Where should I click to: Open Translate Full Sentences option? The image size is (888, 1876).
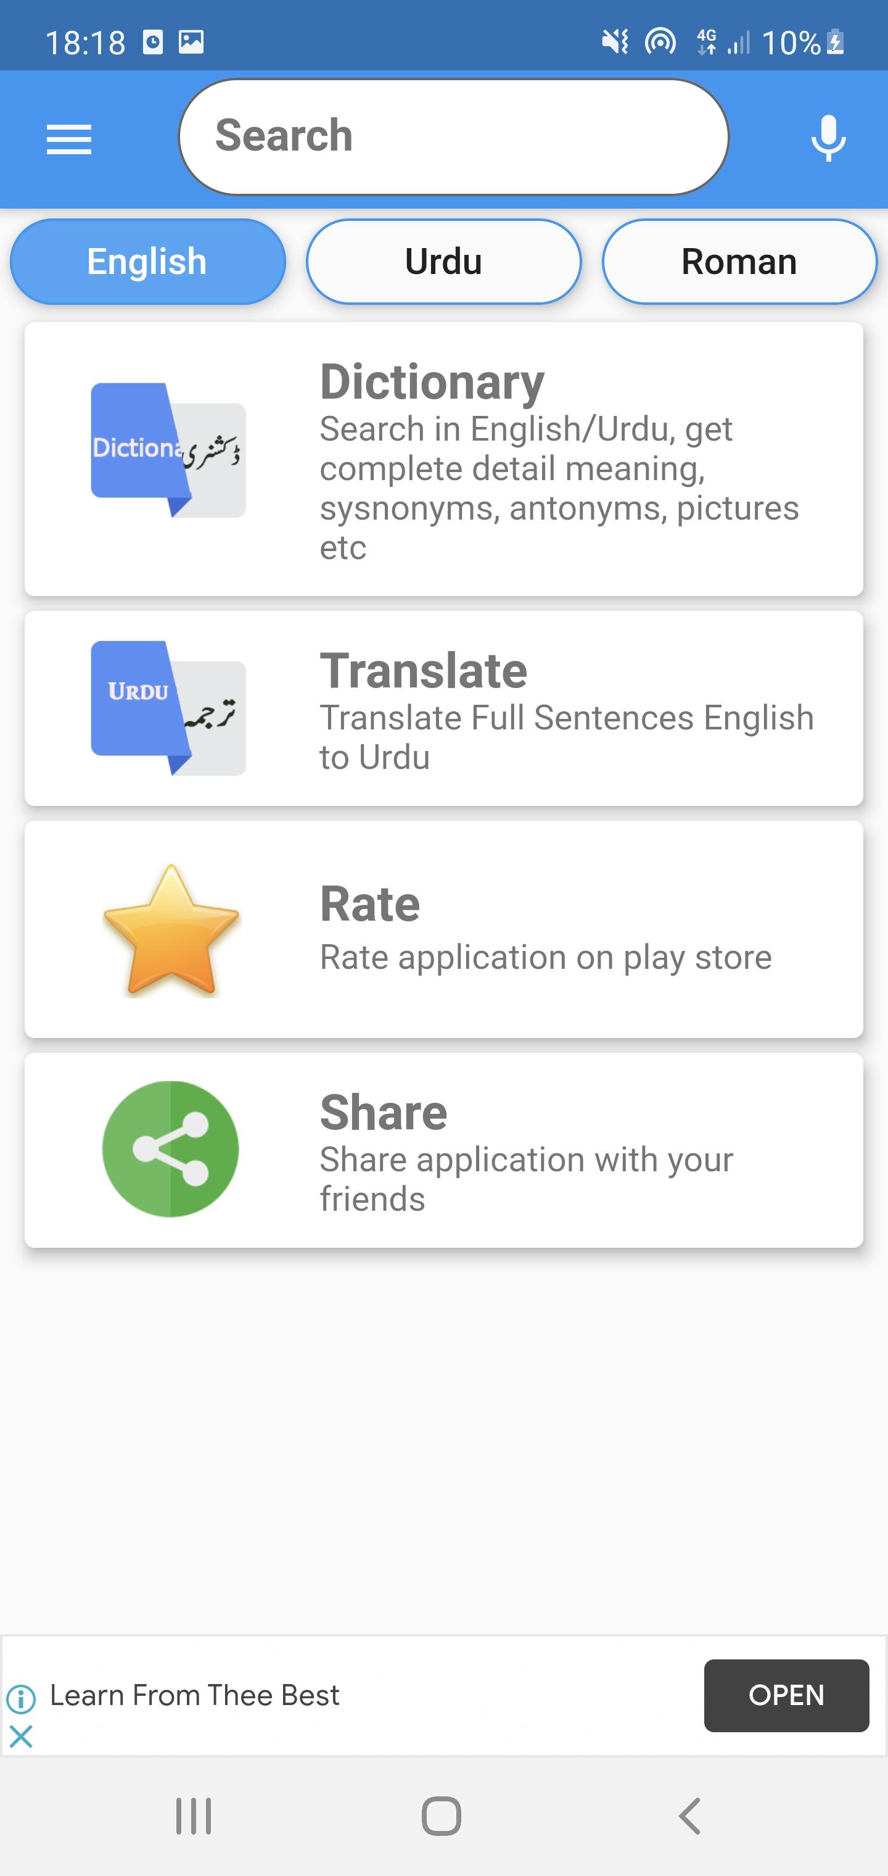(566, 737)
